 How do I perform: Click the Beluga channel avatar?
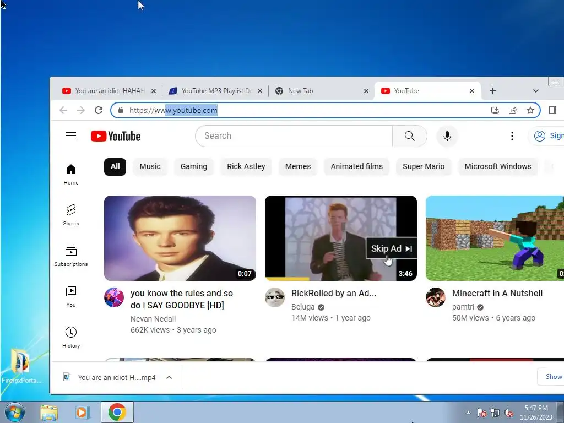(275, 297)
